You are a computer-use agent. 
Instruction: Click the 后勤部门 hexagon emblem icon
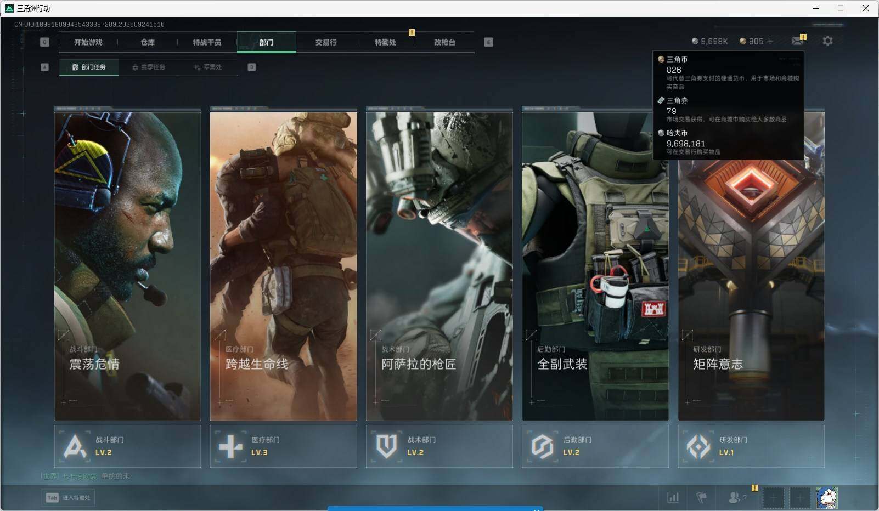click(x=543, y=446)
